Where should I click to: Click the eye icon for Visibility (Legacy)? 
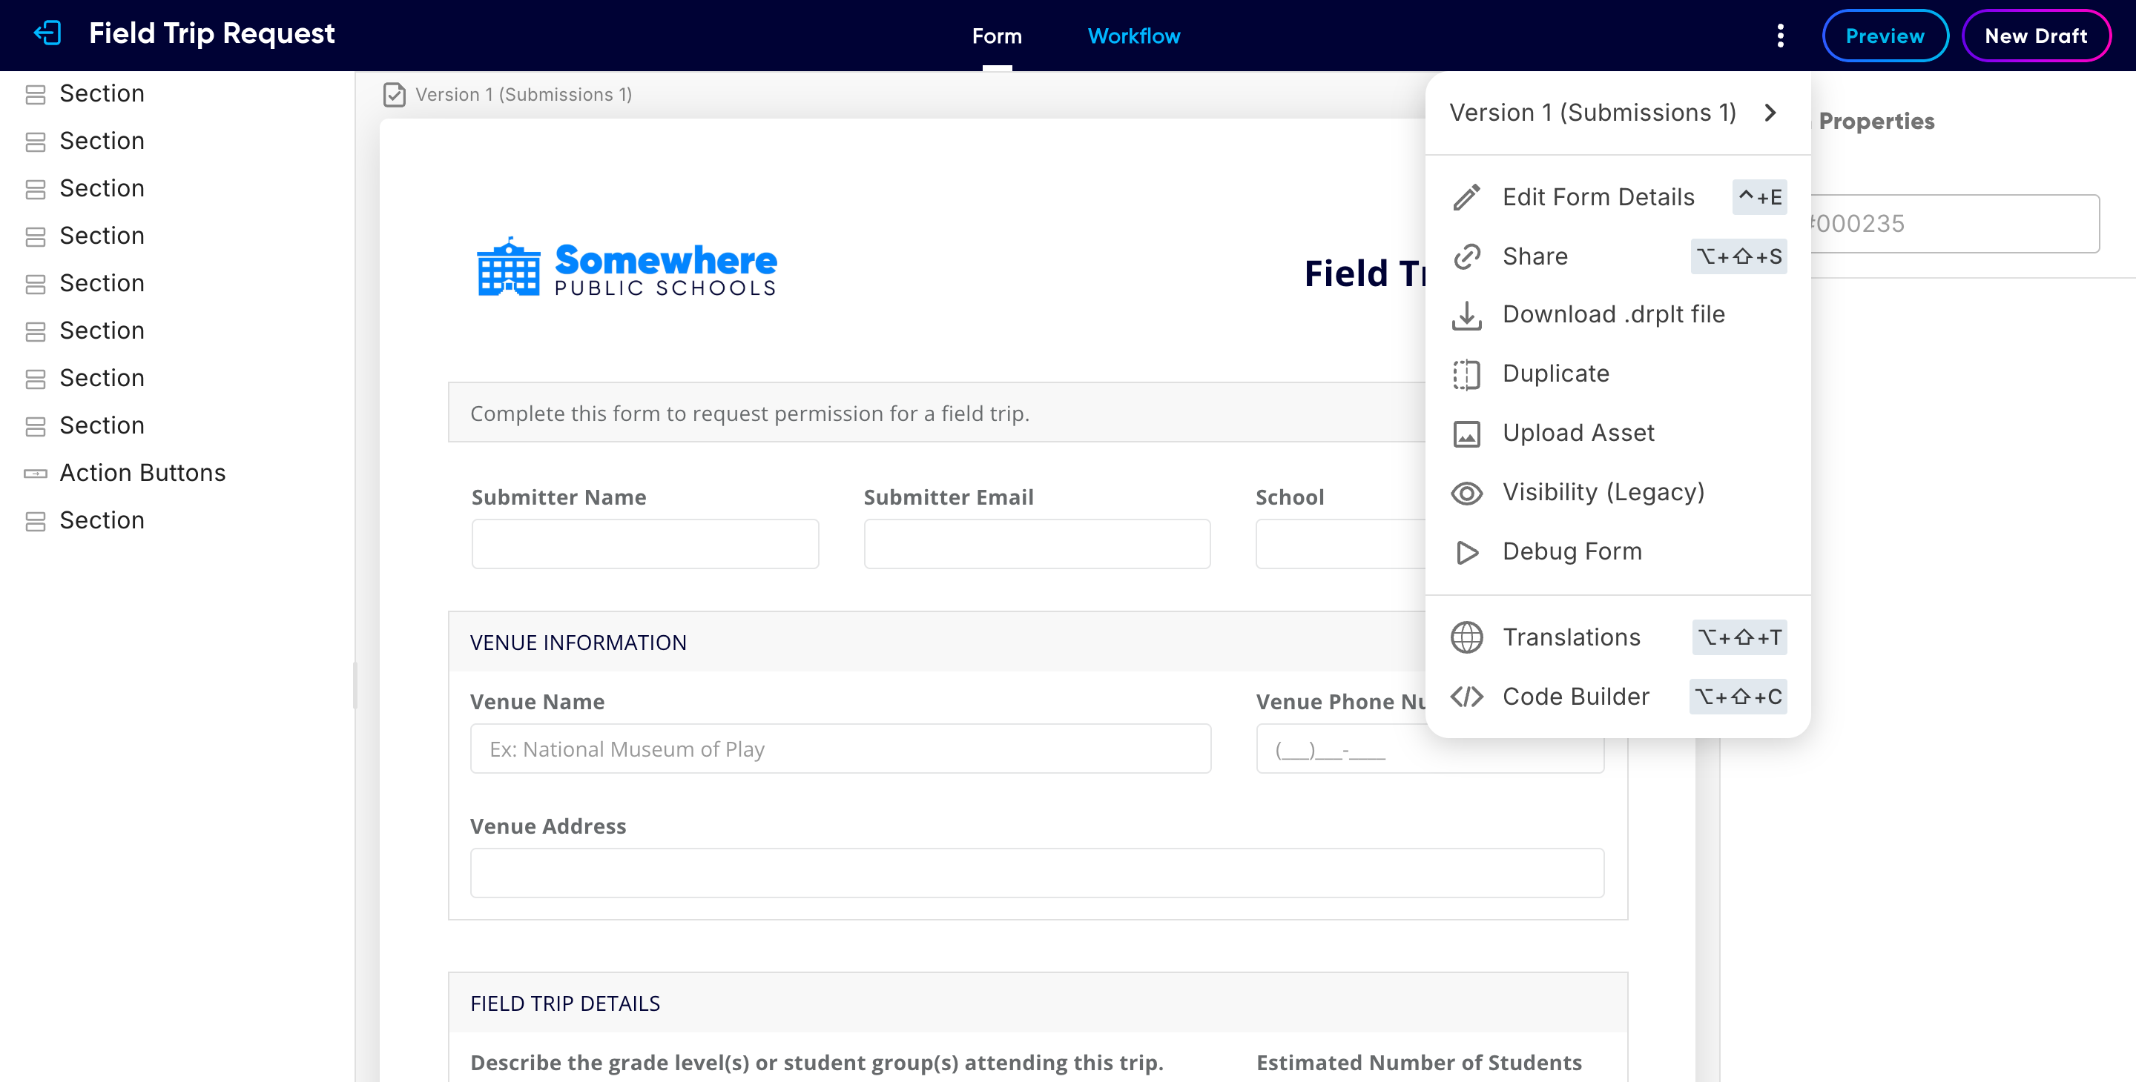coord(1466,493)
